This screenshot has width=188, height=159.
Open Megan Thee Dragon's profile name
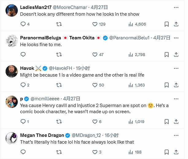coord(42,135)
